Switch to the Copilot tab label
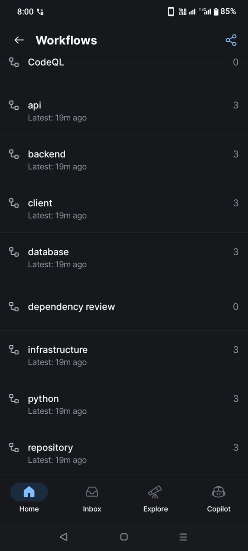The width and height of the screenshot is (248, 551). click(219, 509)
